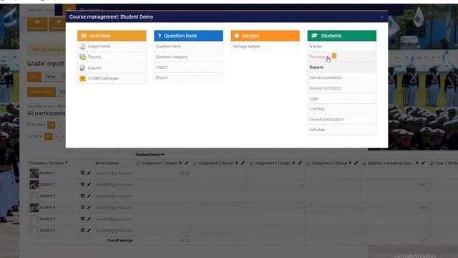Click the graduation cap icon in Students header
Image resolution: width=458 pixels, height=258 pixels.
(314, 36)
